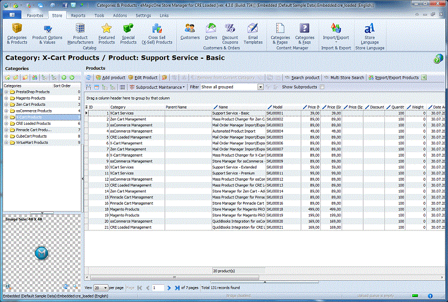This screenshot has height=302, width=448.
Task: Open Featured Products
Action: pos(106,34)
